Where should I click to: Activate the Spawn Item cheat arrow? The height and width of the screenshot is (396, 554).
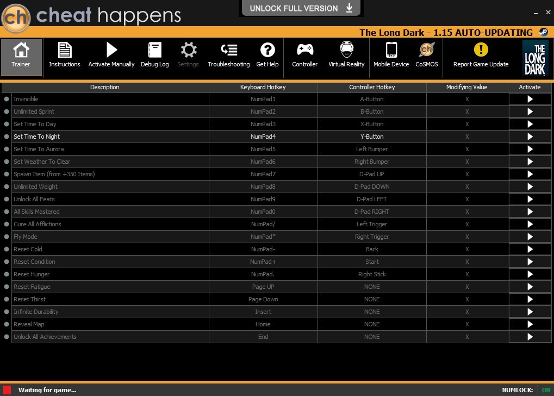[530, 174]
